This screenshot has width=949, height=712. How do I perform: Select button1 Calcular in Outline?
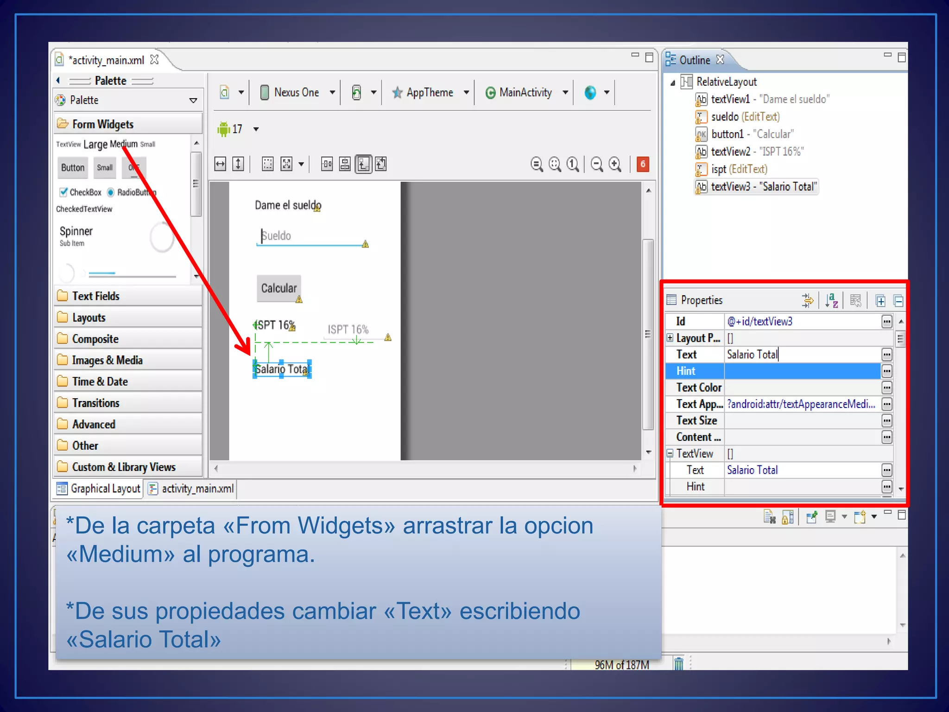click(x=745, y=134)
